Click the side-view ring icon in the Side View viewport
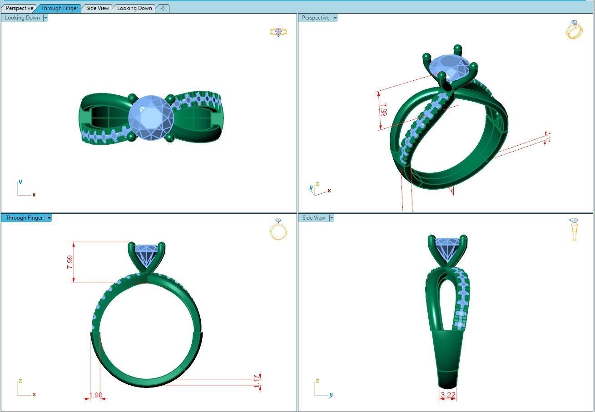595x412 pixels. point(574,230)
